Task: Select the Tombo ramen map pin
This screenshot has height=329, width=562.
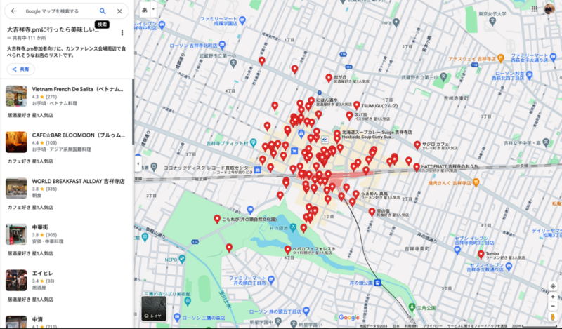Action: [x=481, y=255]
